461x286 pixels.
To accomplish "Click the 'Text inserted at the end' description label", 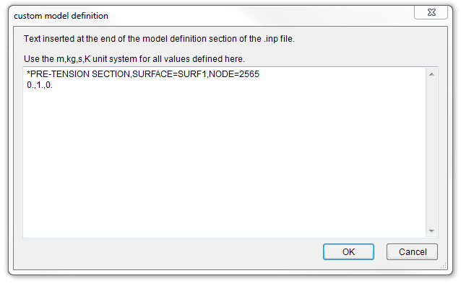I will 159,39.
